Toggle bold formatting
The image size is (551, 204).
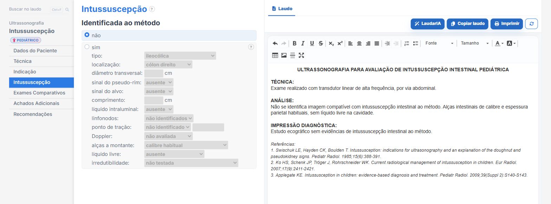point(294,43)
